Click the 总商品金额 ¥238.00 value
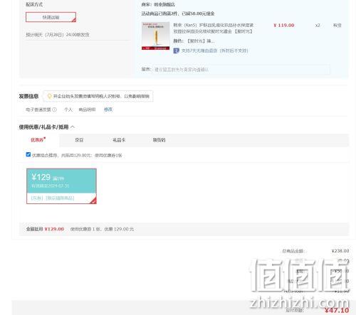This screenshot has height=315, width=356. tap(340, 251)
